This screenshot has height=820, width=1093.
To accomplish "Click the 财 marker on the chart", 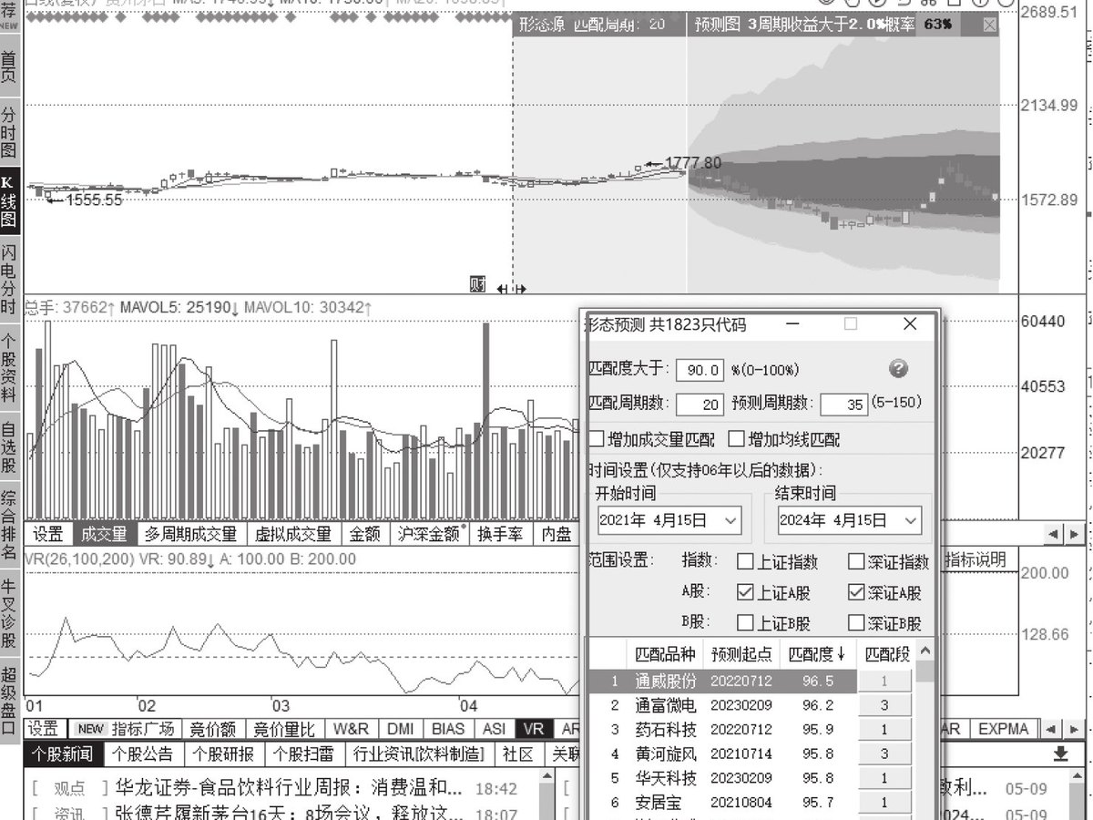I will tap(478, 284).
